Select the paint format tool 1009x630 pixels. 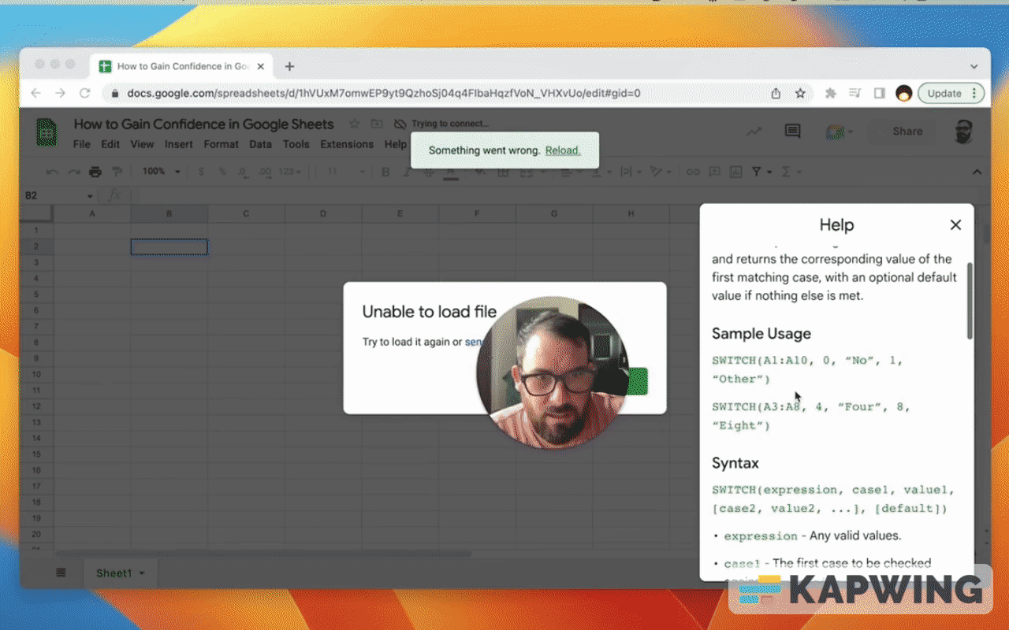tap(117, 172)
